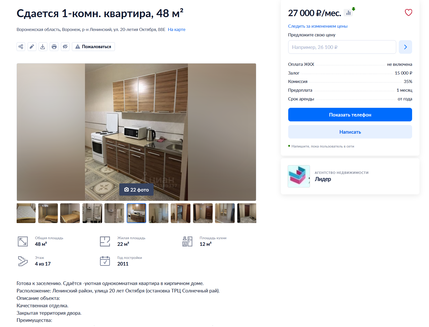Select the last thumbnail in the strip

tap(247, 213)
